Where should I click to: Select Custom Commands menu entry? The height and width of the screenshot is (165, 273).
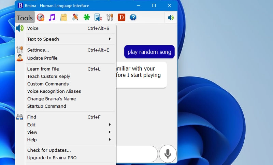click(48, 84)
